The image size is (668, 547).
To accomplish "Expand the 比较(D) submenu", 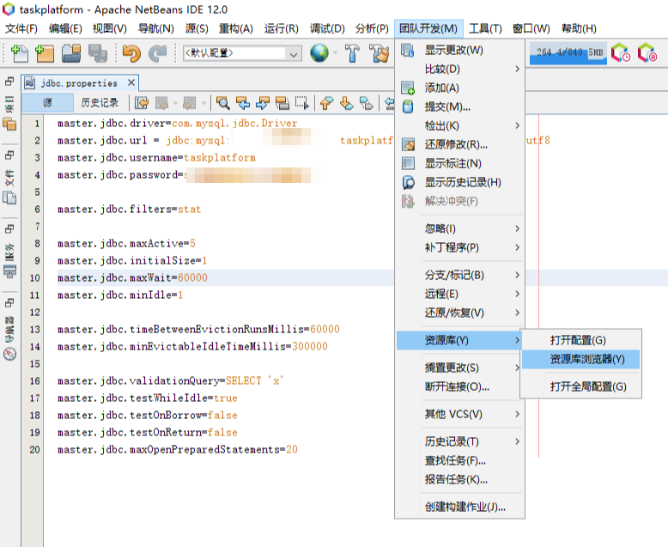I will [x=459, y=69].
